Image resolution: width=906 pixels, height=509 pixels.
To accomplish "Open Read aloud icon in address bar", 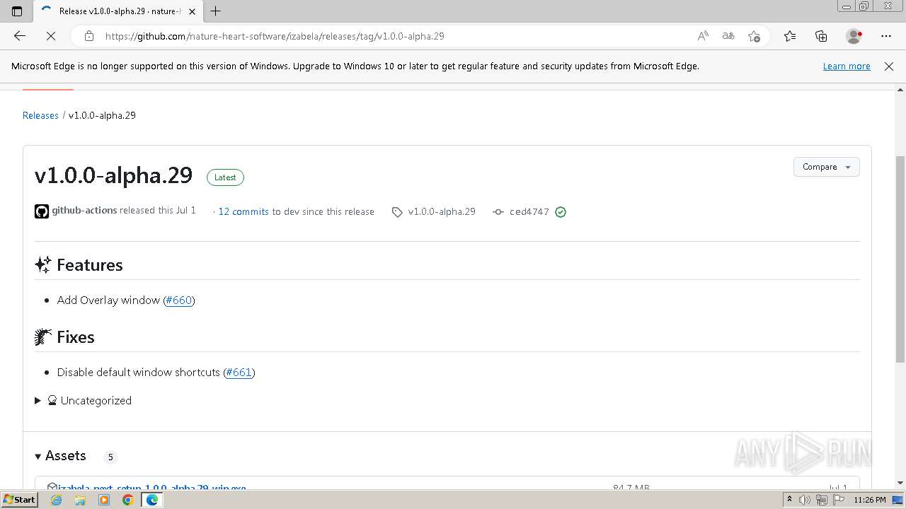I will pos(703,36).
